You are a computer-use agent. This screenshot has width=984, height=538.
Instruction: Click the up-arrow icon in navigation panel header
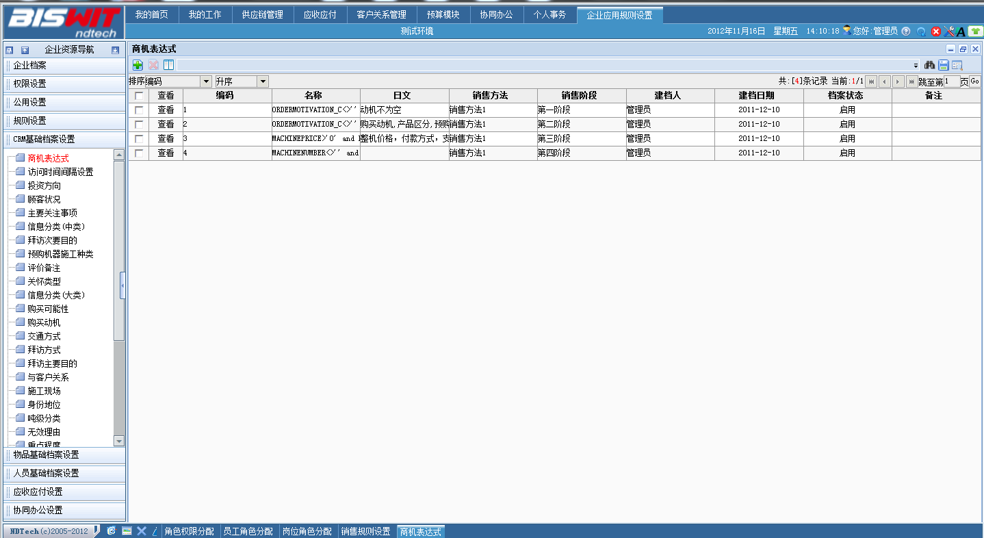pos(25,50)
